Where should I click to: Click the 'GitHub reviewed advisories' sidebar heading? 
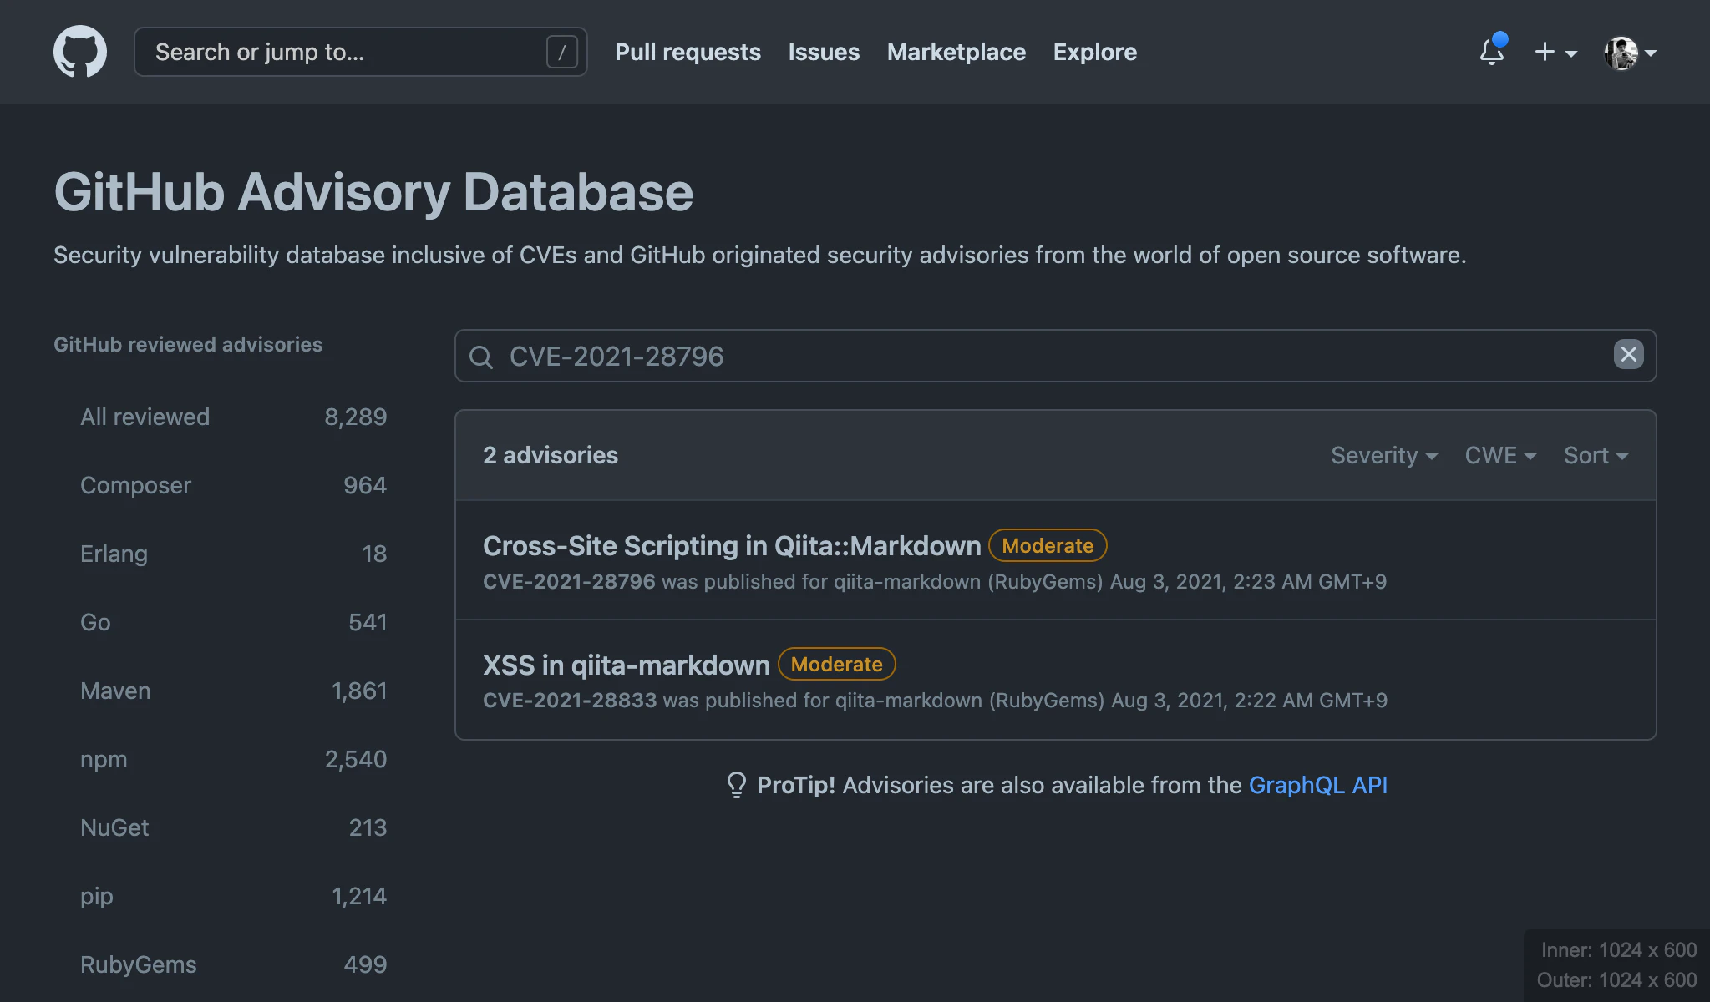coord(188,344)
